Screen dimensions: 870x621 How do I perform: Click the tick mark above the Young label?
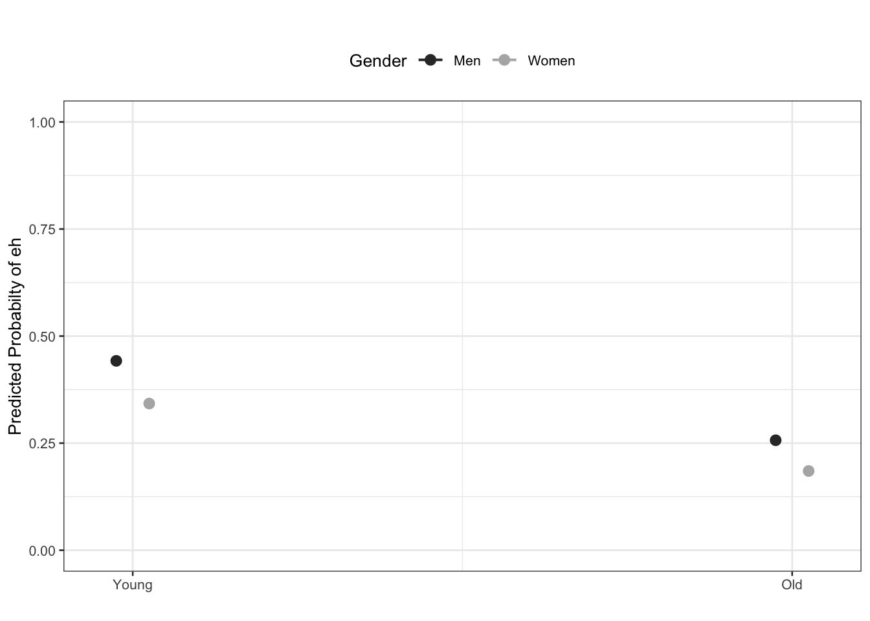point(133,573)
